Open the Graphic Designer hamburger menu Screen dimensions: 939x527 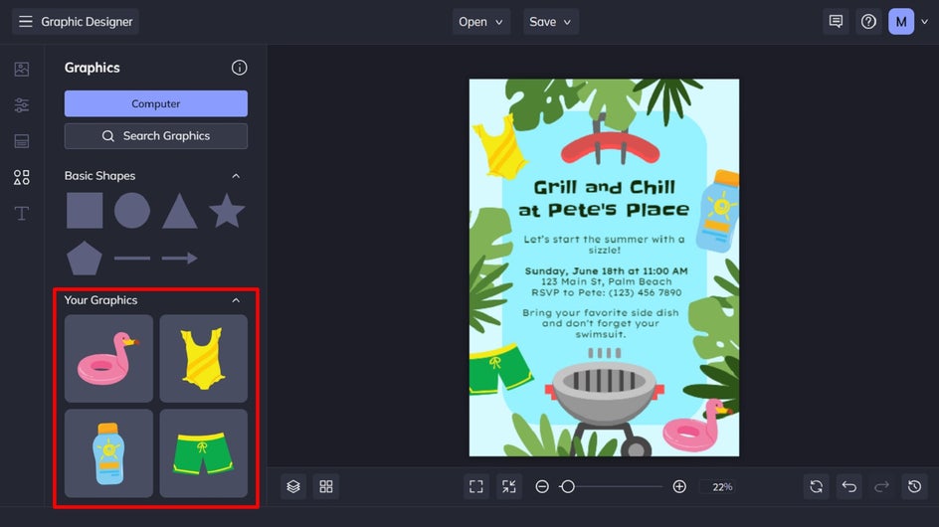point(25,22)
